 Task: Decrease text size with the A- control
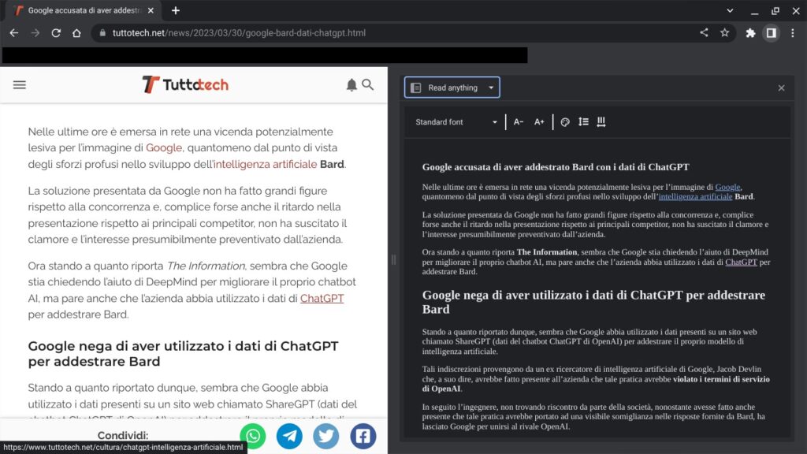tap(518, 121)
